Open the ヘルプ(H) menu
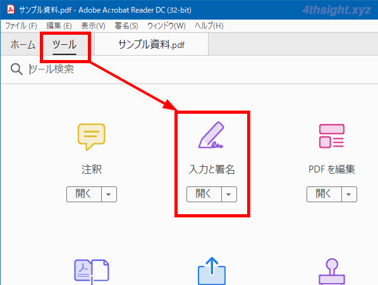The image size is (378, 285). click(x=209, y=25)
